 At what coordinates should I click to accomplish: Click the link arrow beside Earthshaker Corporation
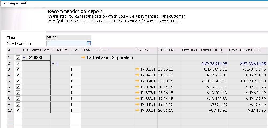click(x=83, y=57)
